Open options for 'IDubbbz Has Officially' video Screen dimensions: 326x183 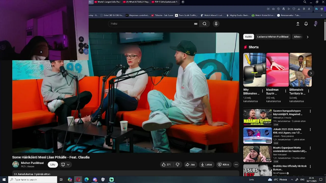(x=310, y=166)
